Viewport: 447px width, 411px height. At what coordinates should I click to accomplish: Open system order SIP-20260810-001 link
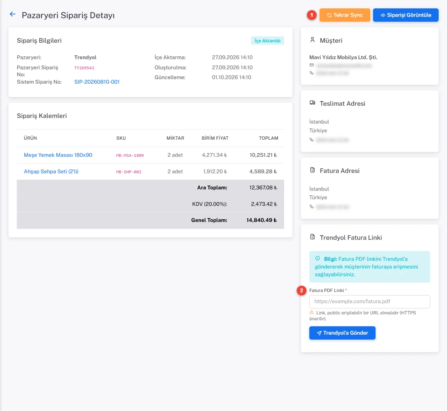pyautogui.click(x=97, y=82)
